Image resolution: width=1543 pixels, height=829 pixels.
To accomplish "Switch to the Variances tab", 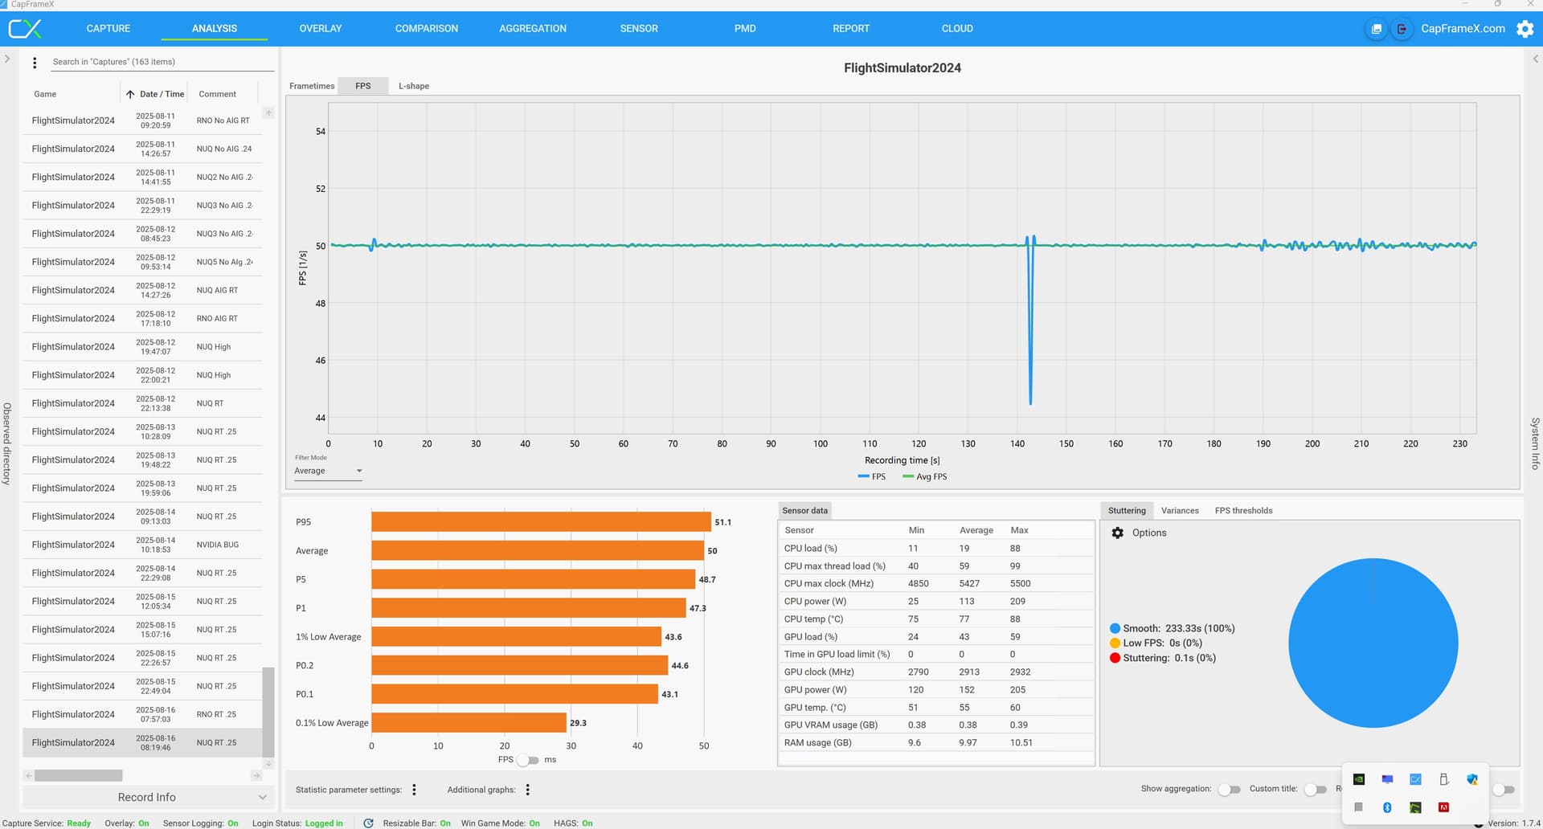I will coord(1180,511).
